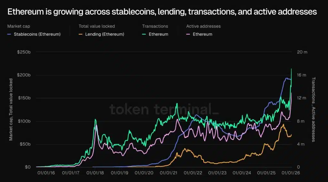
Task: Click the pink Active addresses legend marker
Action: point(188,34)
